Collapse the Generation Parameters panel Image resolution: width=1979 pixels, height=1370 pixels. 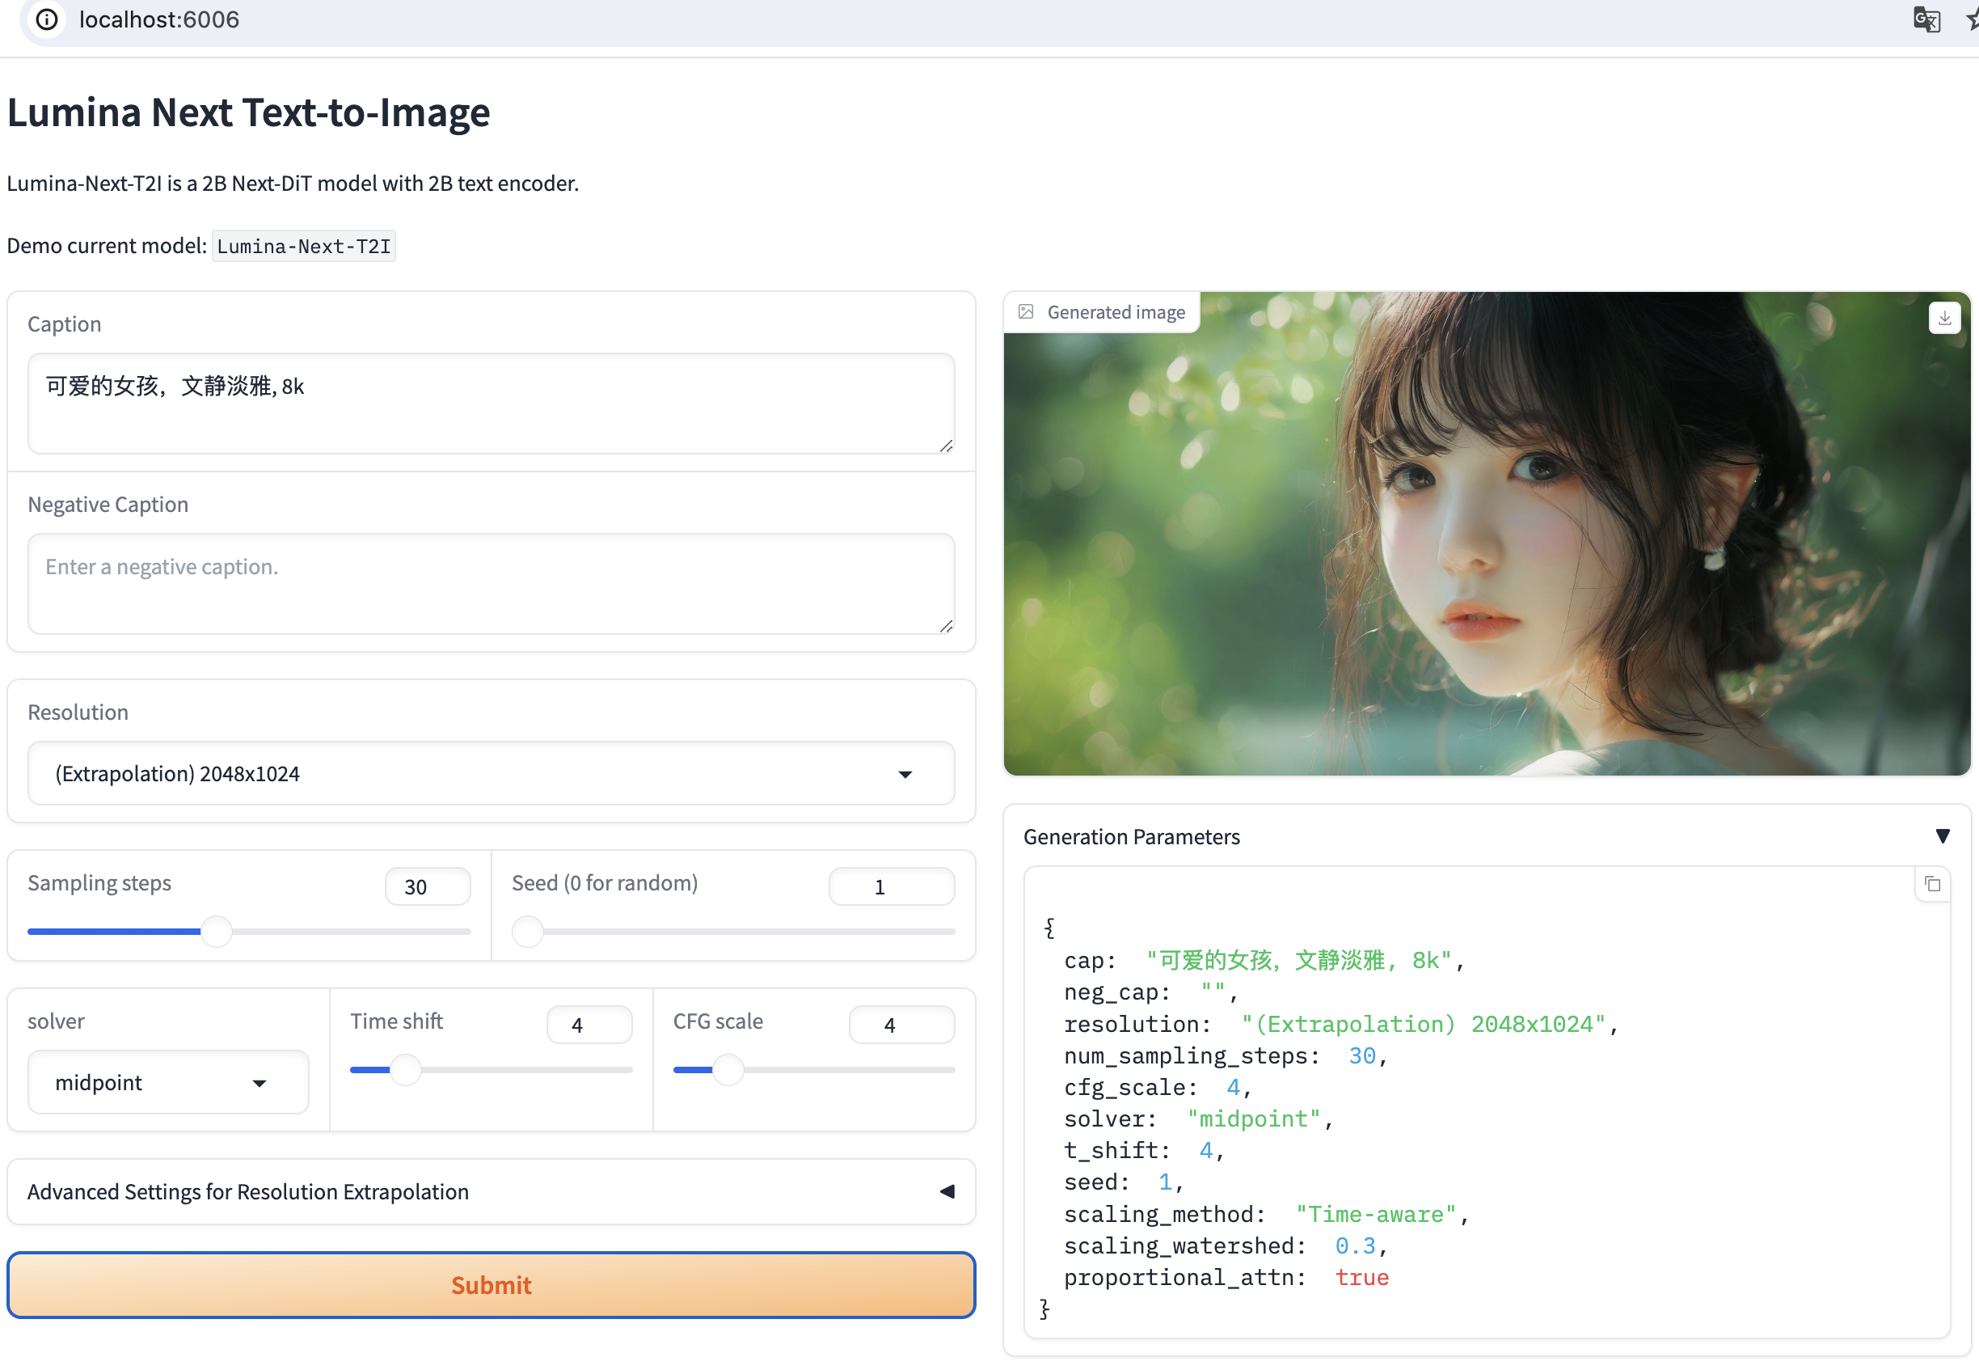(x=1942, y=836)
